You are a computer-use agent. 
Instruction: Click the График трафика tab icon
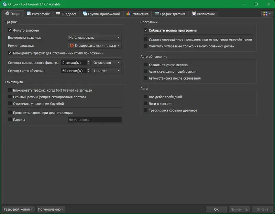(157, 13)
